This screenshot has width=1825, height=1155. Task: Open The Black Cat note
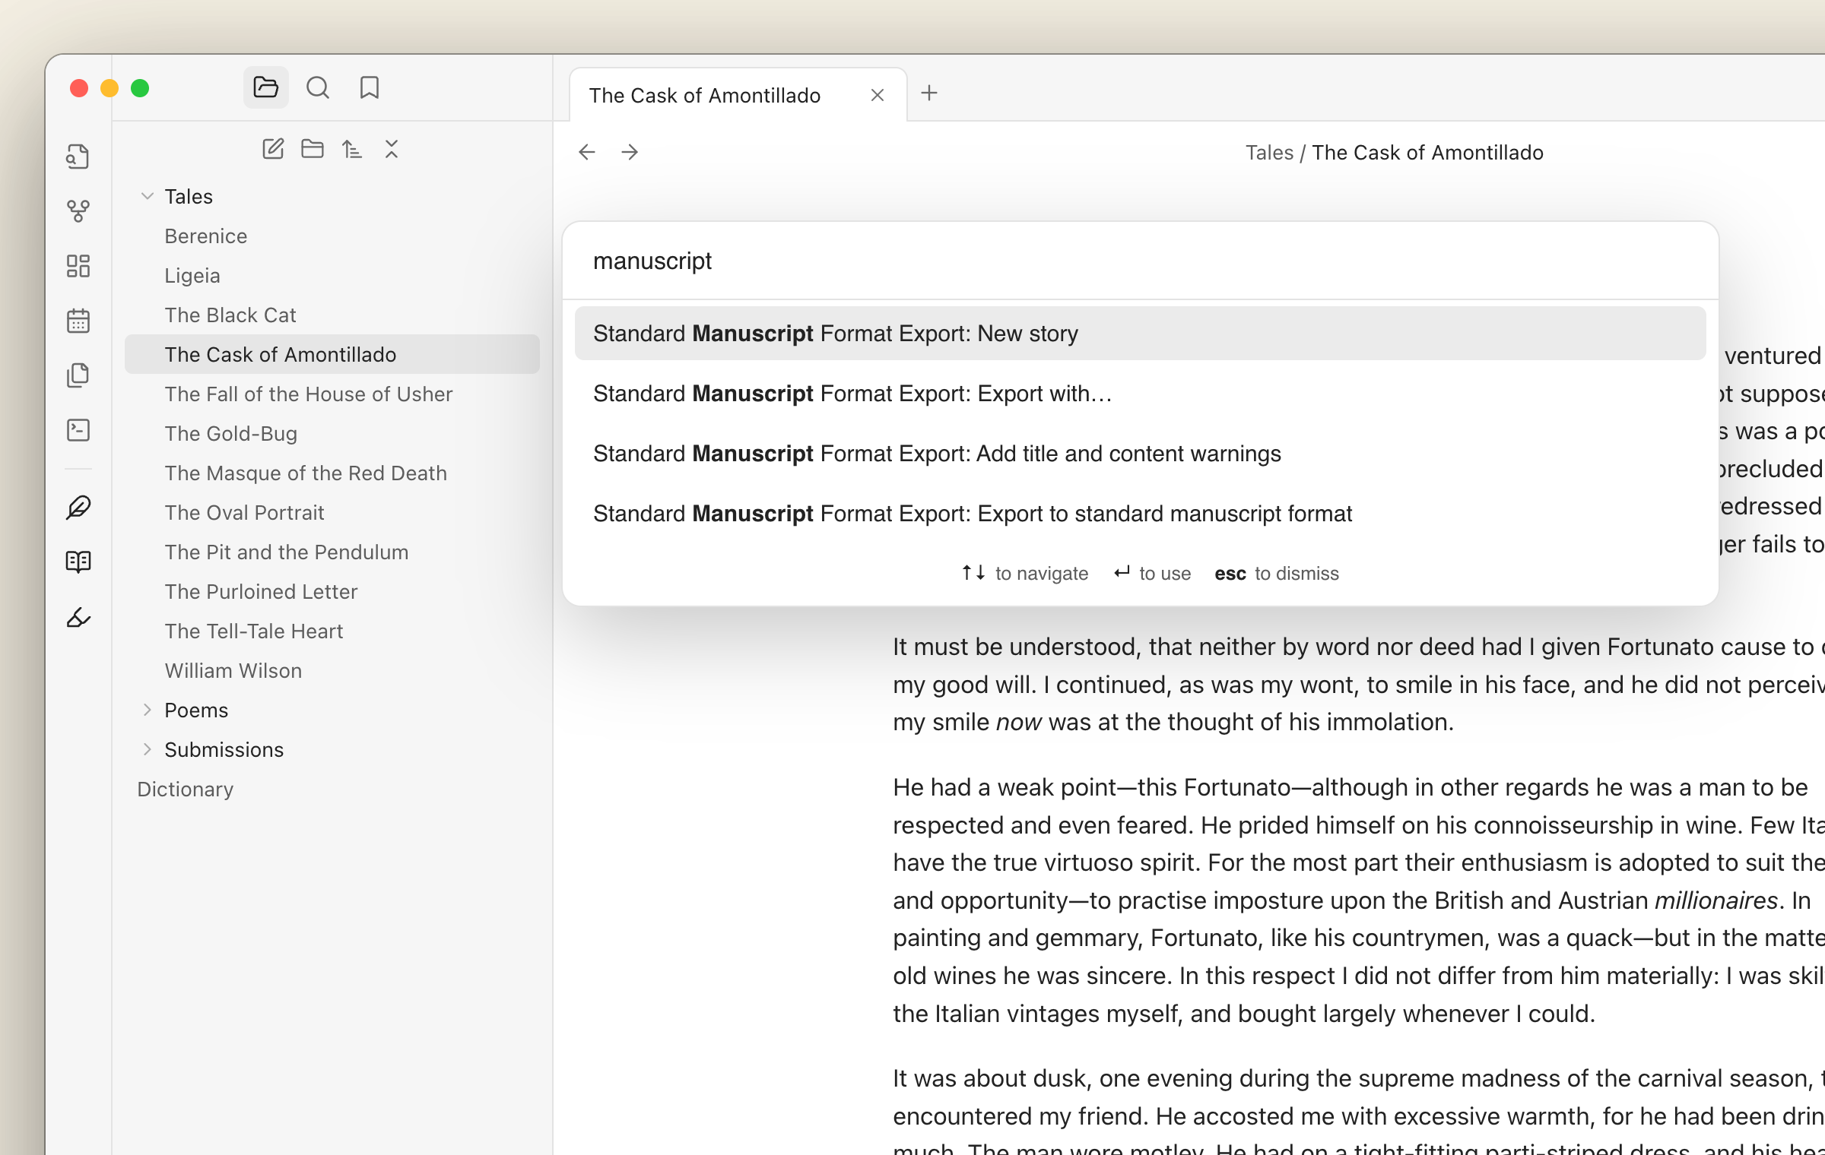pyautogui.click(x=332, y=315)
